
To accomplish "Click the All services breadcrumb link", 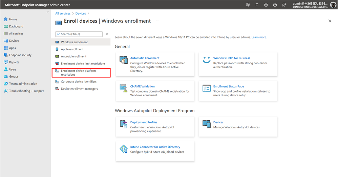I will [63, 13].
